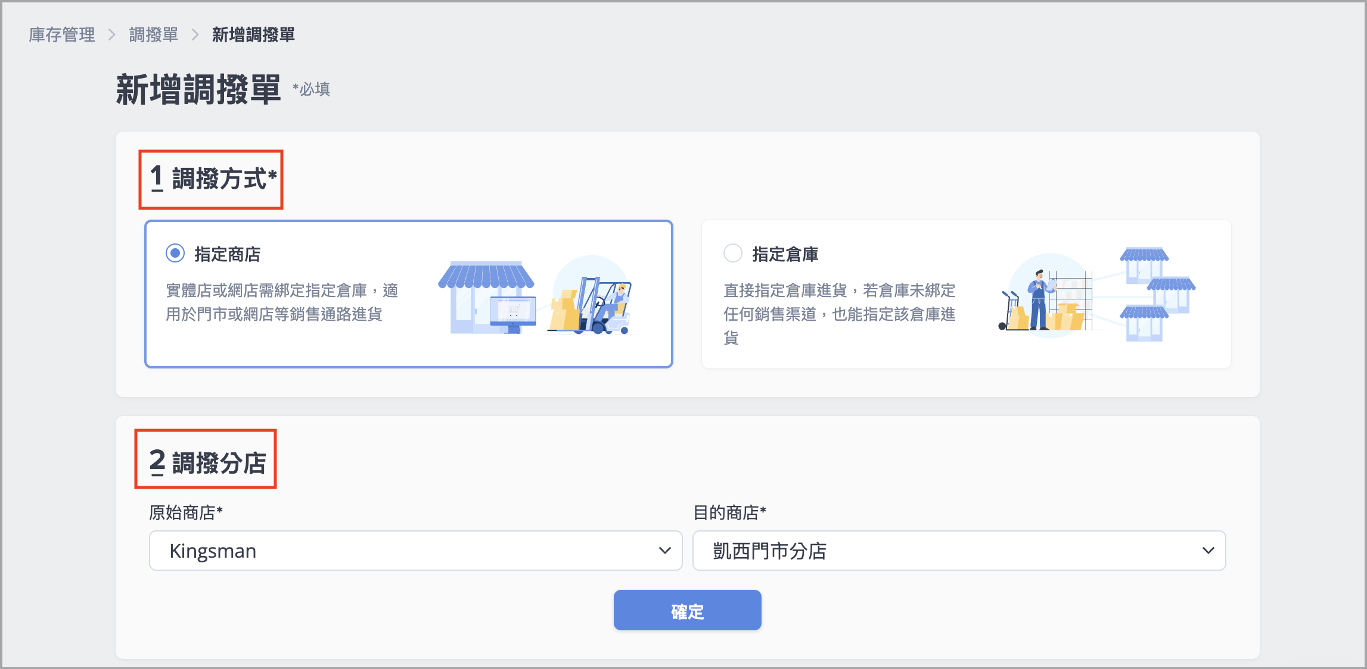This screenshot has width=1367, height=669.
Task: Click the chevron arrow in the Kingsman dropdown
Action: point(665,551)
